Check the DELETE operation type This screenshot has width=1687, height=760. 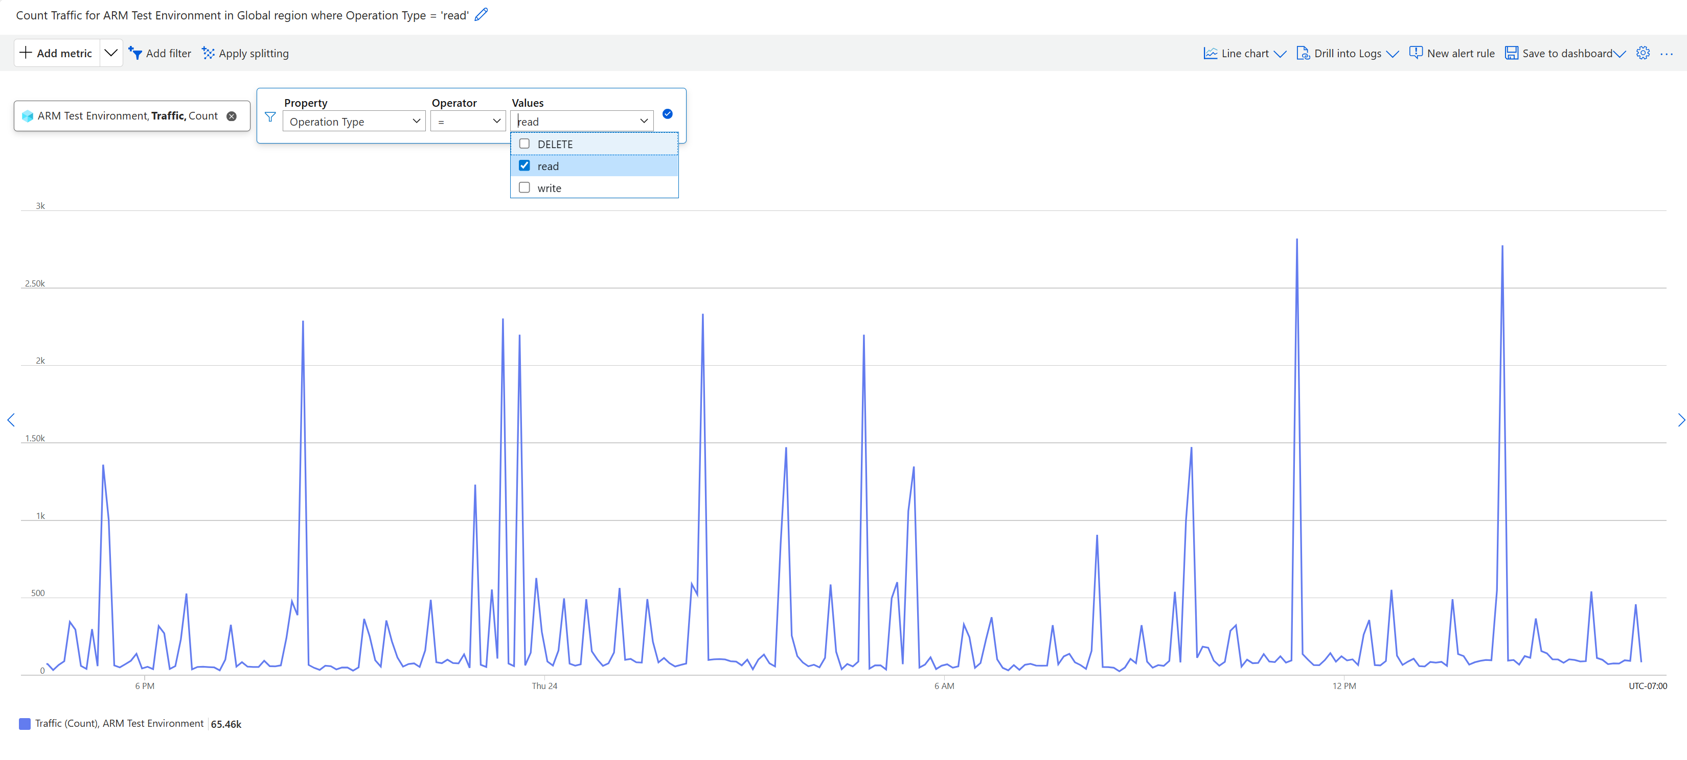524,143
